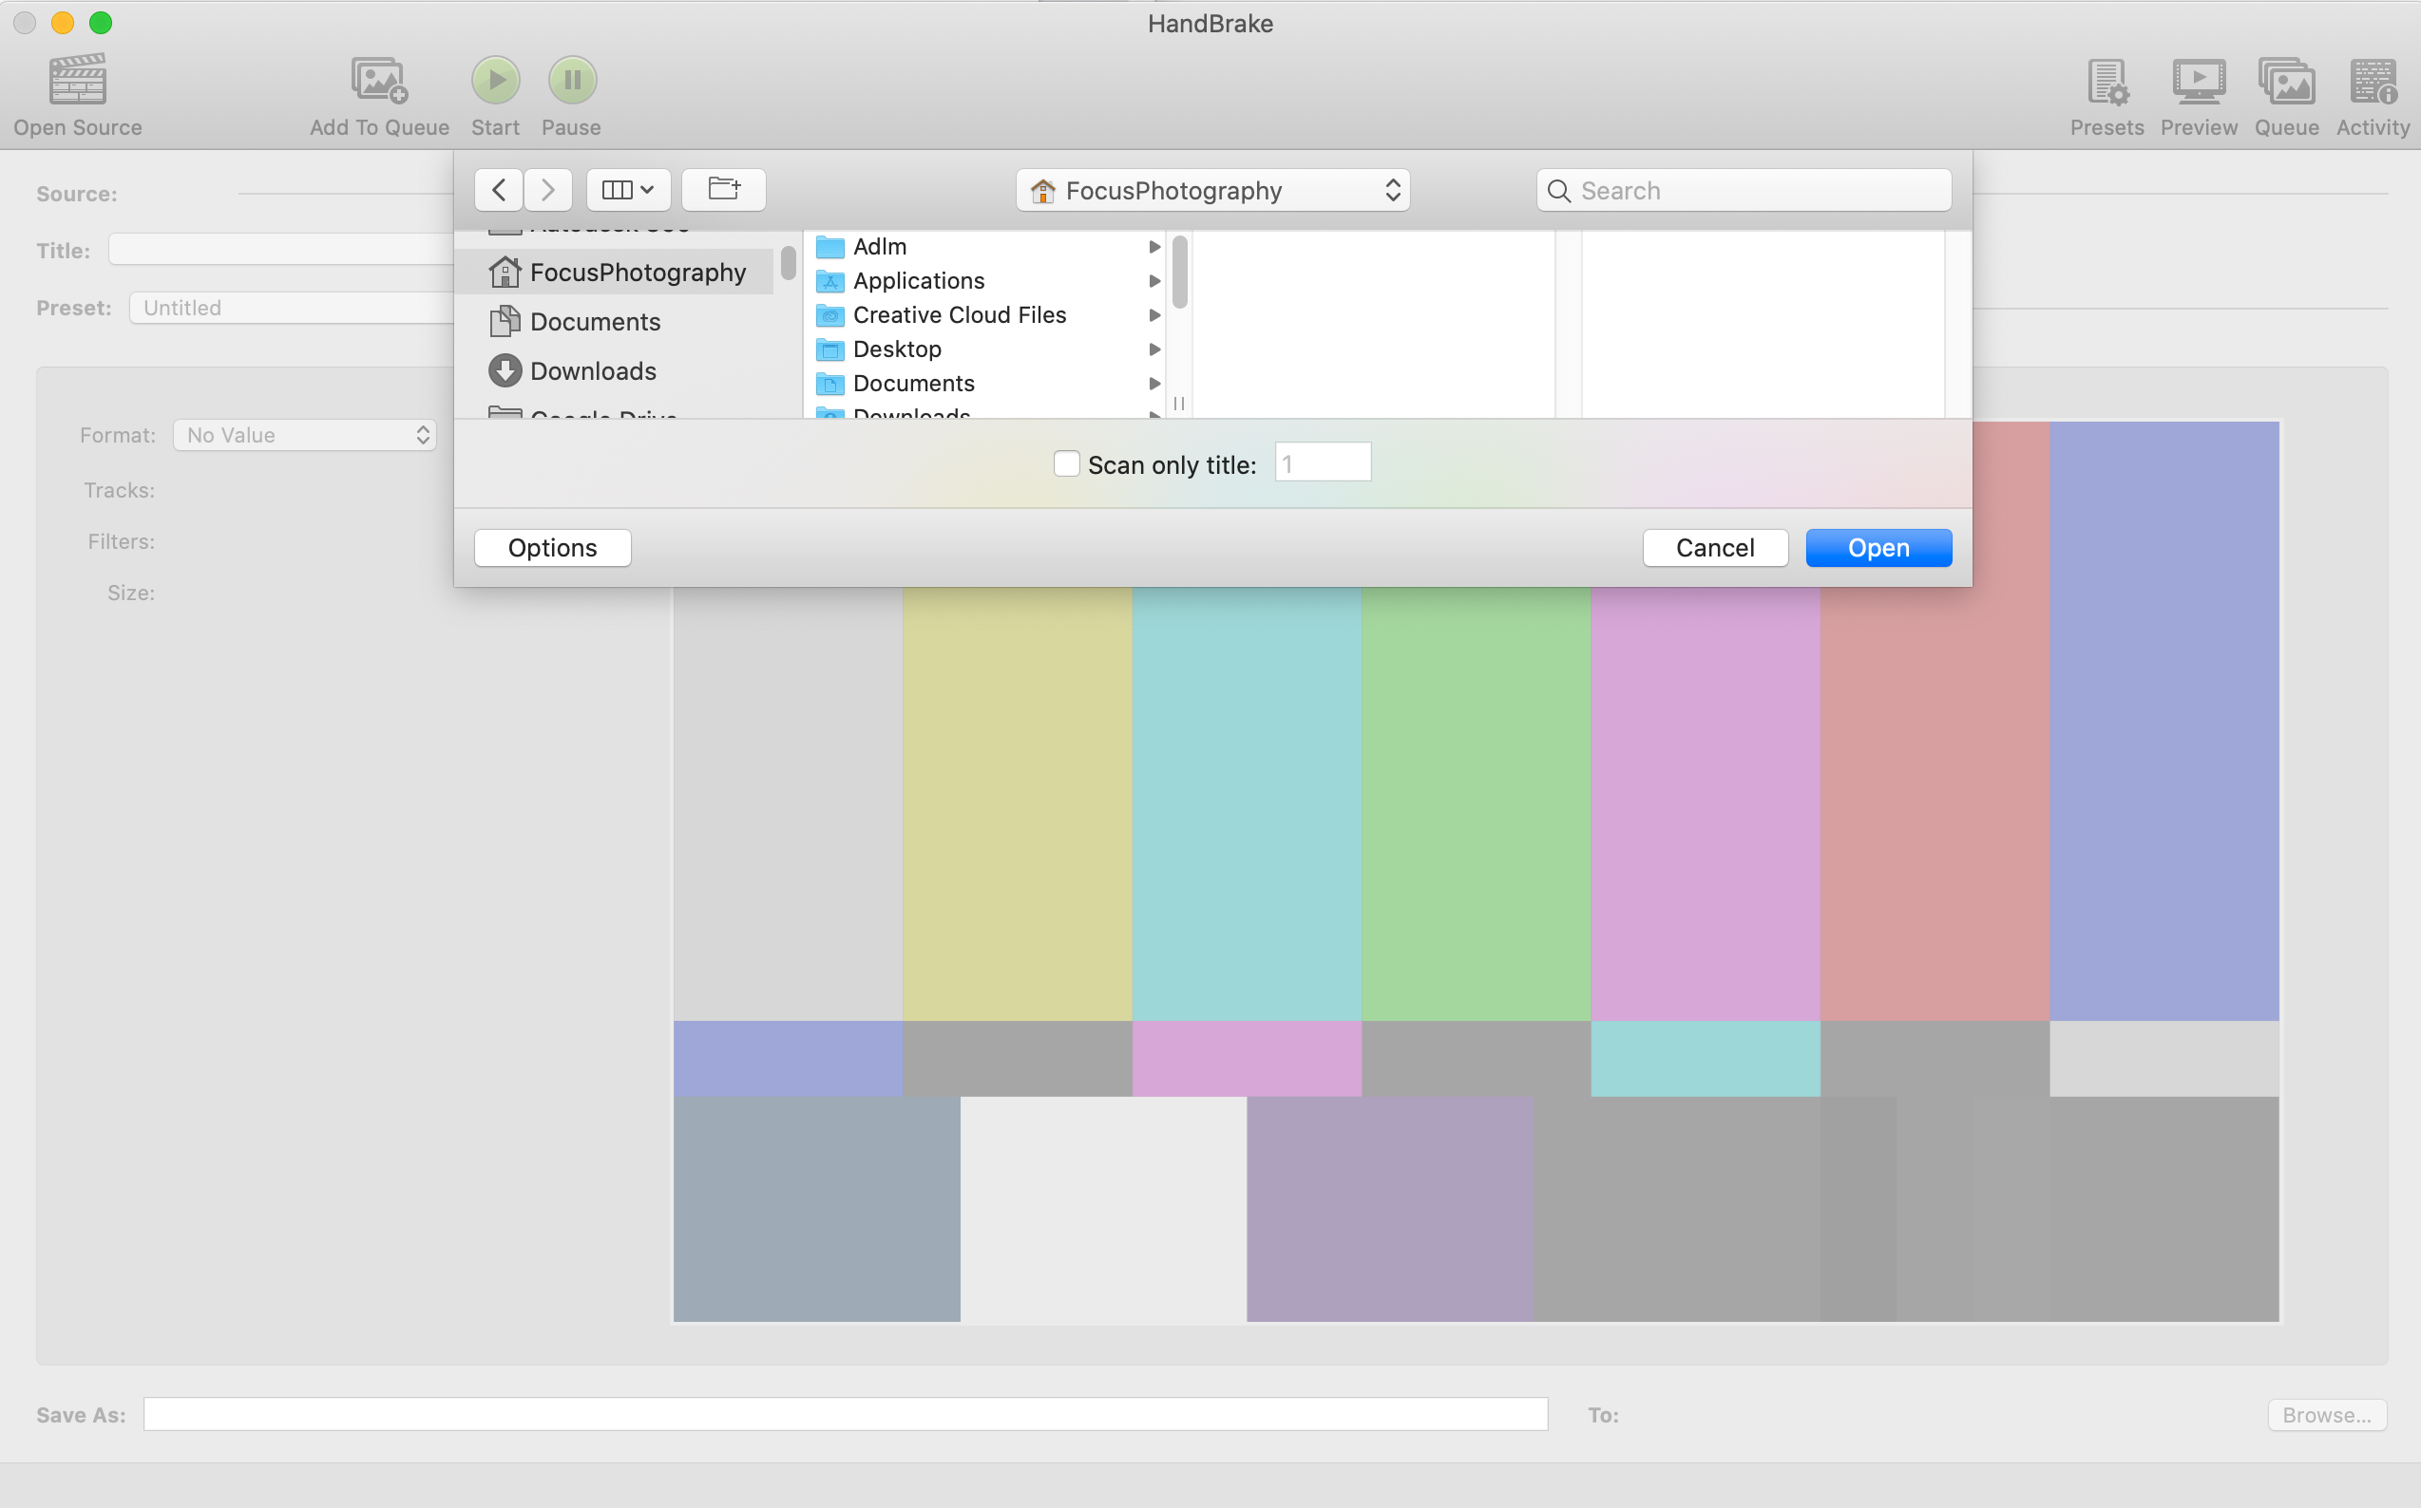
Task: Click the Options button
Action: click(552, 548)
